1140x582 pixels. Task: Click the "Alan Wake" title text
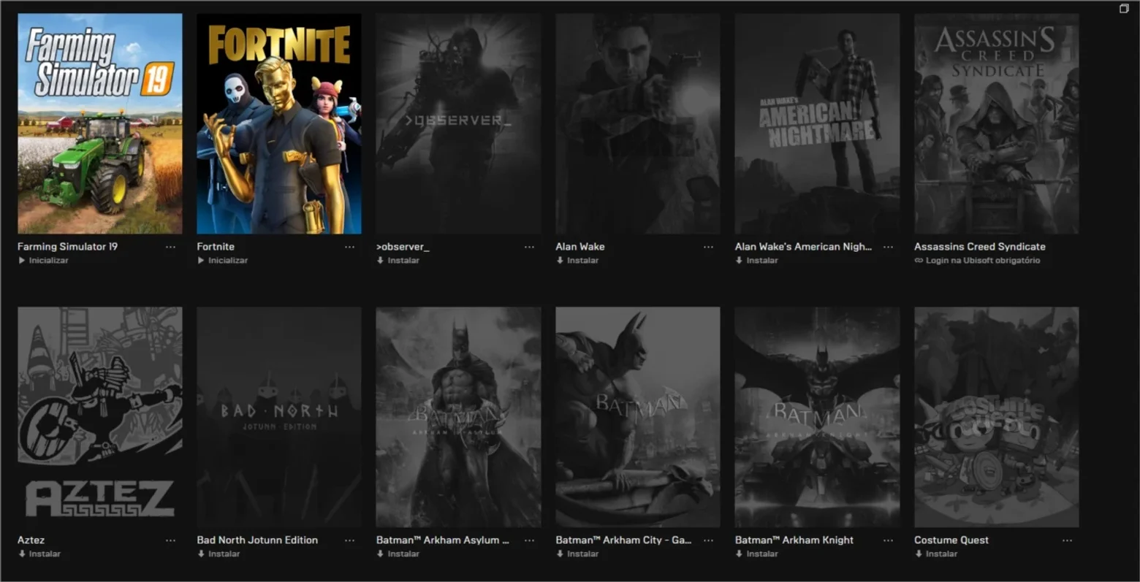(580, 247)
